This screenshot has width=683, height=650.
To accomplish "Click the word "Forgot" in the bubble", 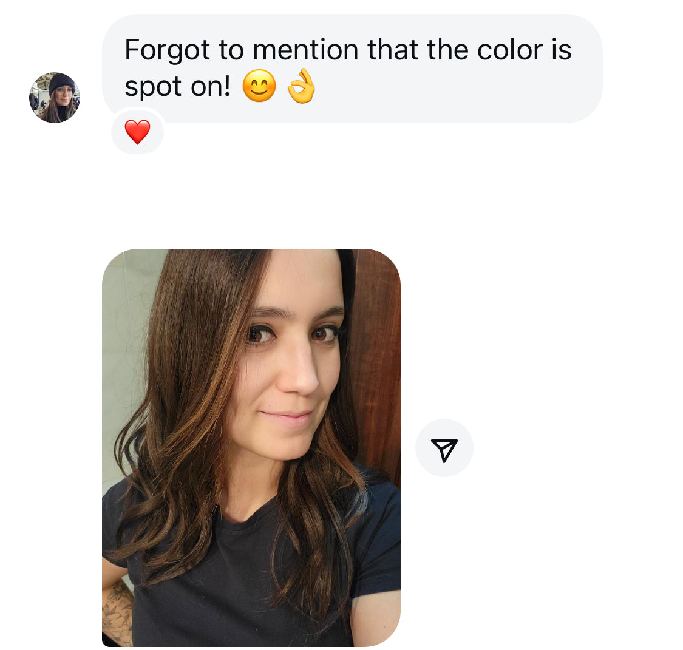I will point(168,50).
